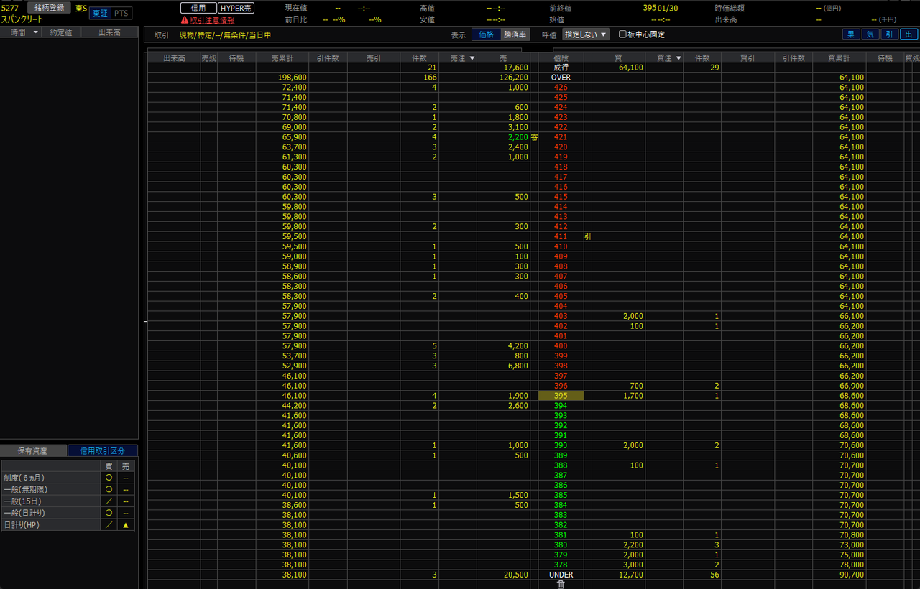The image size is (920, 589).
Task: Switch display to 騰落率 mode
Action: pyautogui.click(x=515, y=34)
